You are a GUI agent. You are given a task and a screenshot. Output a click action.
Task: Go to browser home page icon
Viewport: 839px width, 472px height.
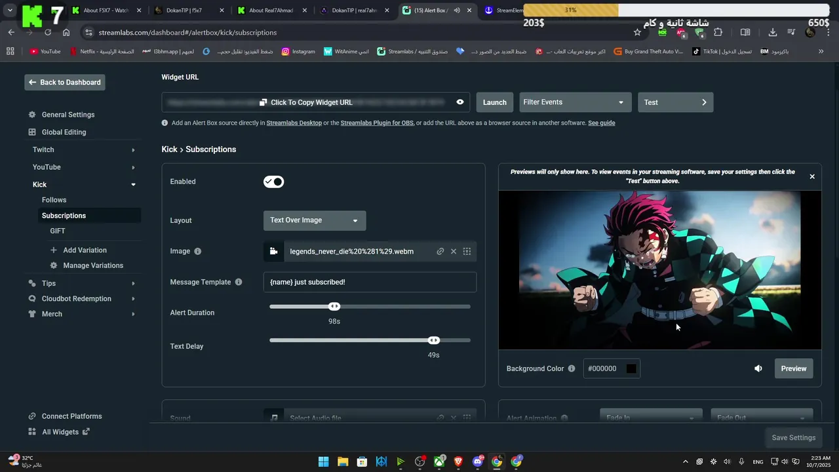(x=66, y=32)
